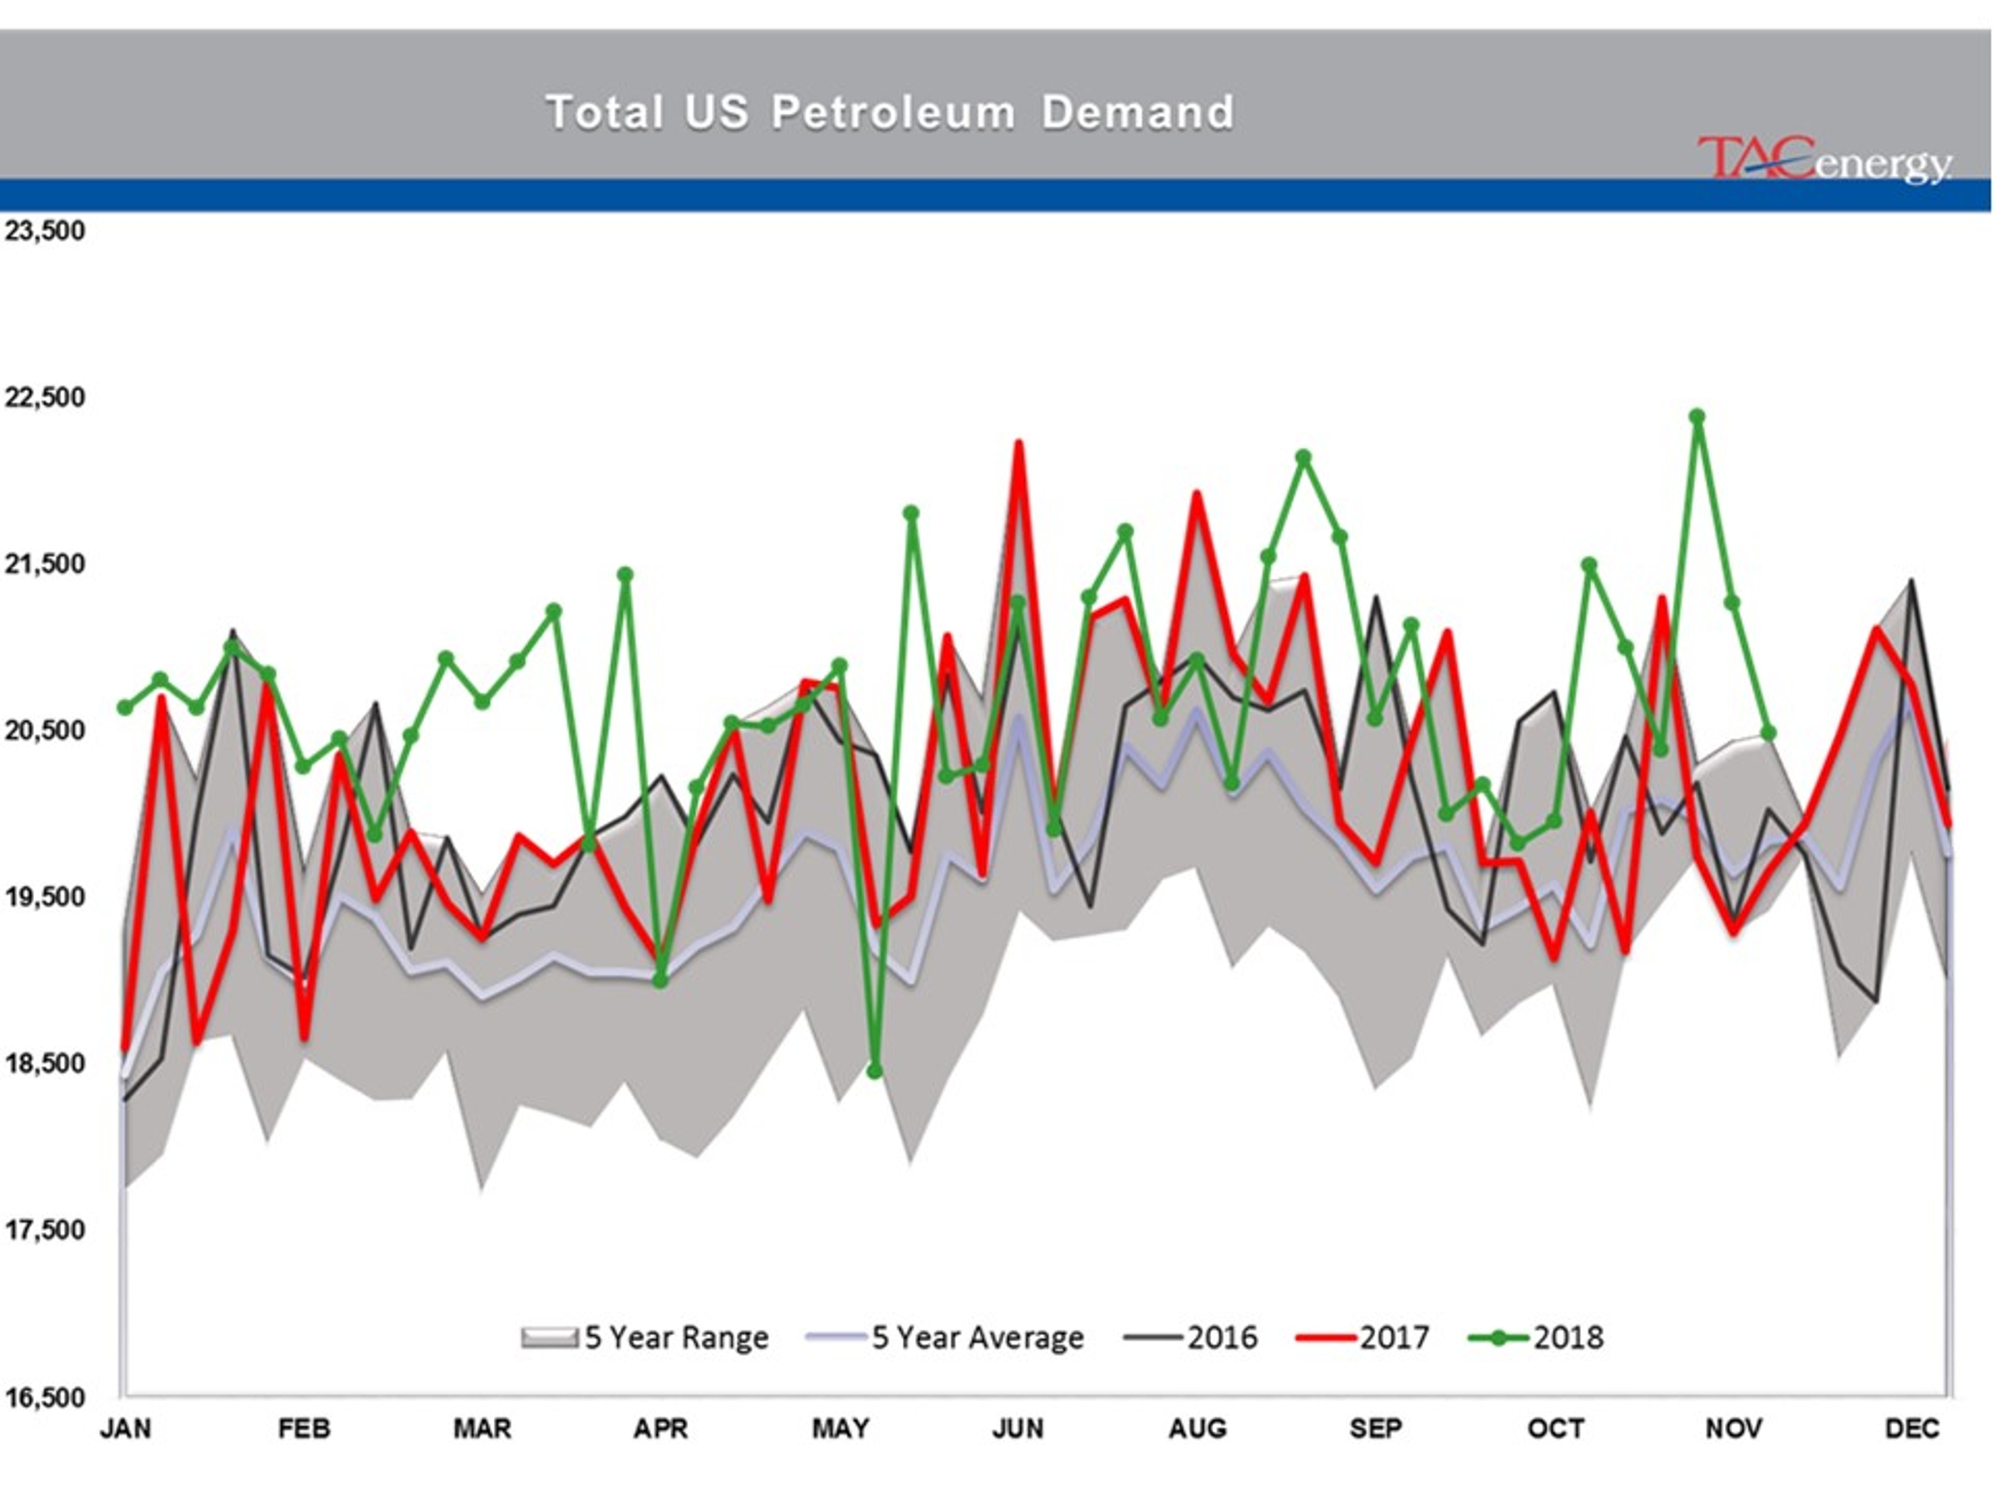Image resolution: width=1993 pixels, height=1494 pixels.
Task: Click the NOV x-axis label
Action: (x=1733, y=1429)
